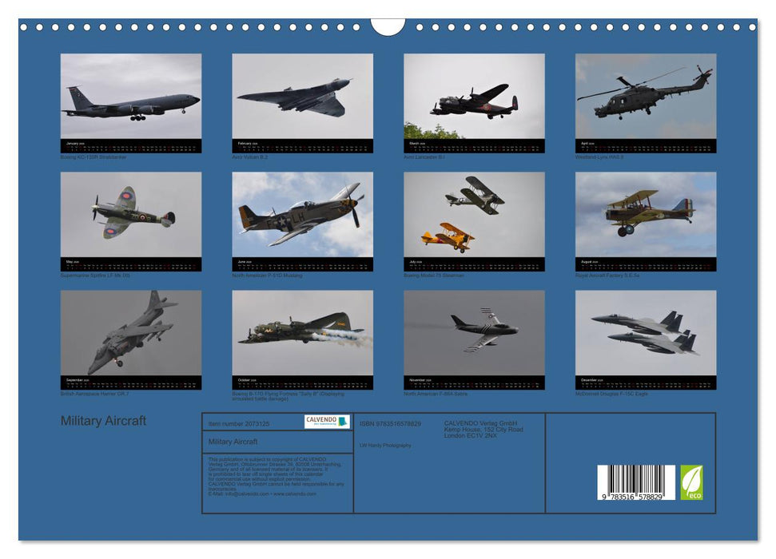776x559 pixels.
Task: Open the F-86A Sabre photo
Action: [476, 334]
